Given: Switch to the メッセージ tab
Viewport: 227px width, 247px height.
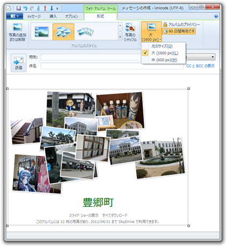Looking at the screenshot, I should (34, 17).
